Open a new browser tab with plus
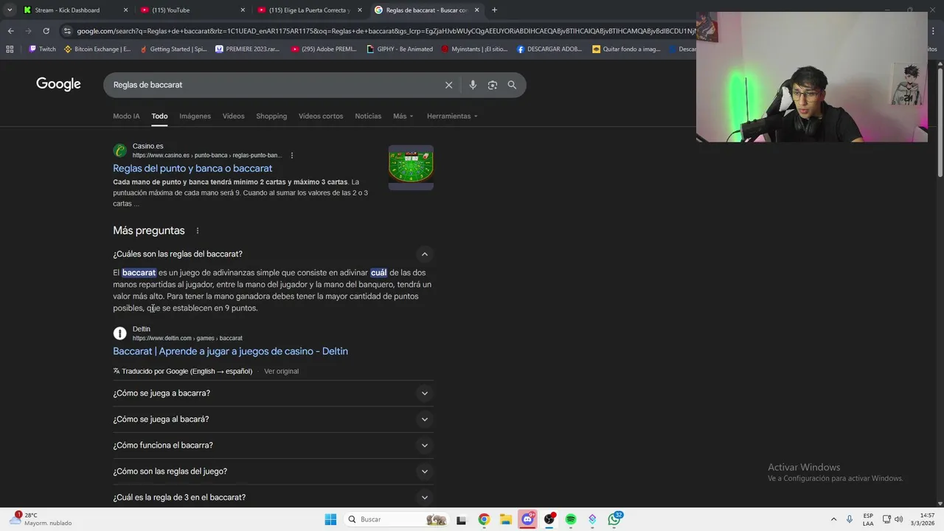This screenshot has height=531, width=944. pyautogui.click(x=494, y=10)
